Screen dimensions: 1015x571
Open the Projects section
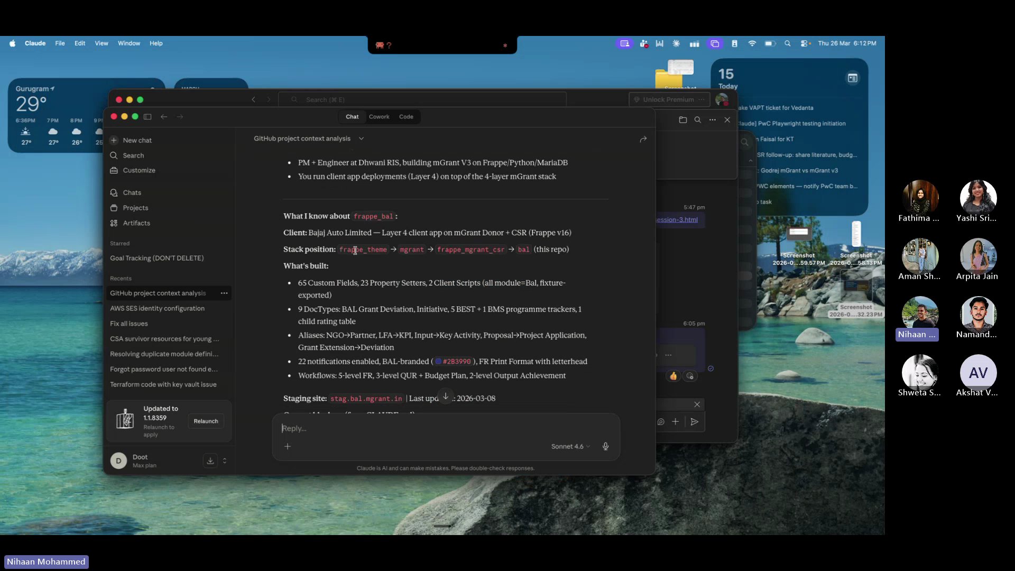(135, 208)
